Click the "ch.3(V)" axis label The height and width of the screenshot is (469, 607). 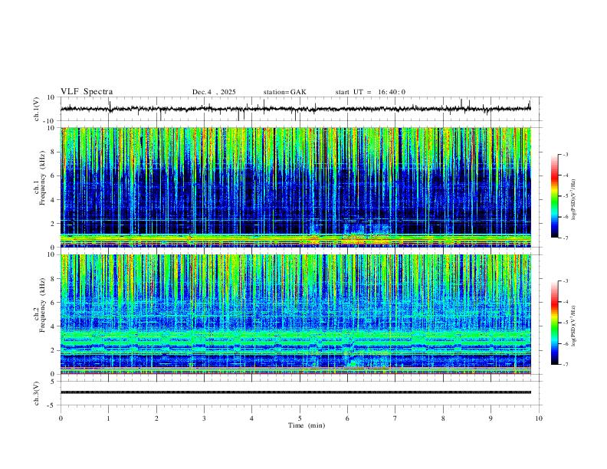click(37, 393)
